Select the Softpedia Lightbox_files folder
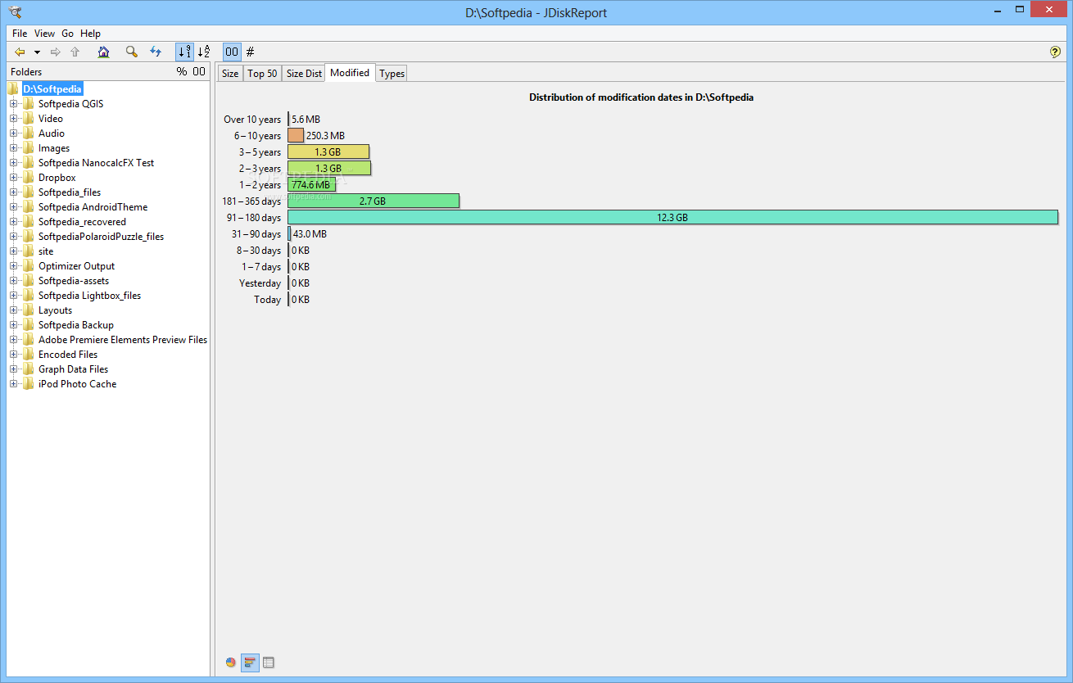The width and height of the screenshot is (1073, 683). (x=89, y=296)
